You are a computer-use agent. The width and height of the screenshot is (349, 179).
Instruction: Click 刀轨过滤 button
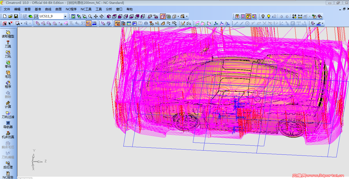pos(8,115)
